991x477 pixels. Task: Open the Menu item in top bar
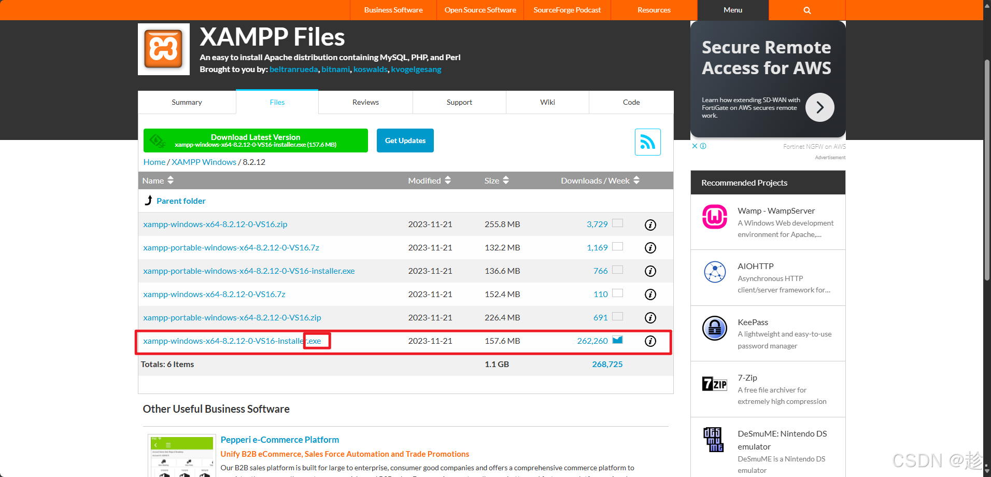(x=733, y=10)
